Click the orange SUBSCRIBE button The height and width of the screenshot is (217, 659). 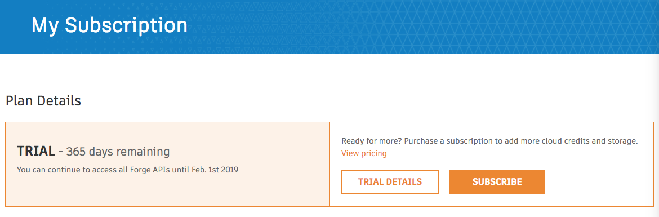point(497,182)
